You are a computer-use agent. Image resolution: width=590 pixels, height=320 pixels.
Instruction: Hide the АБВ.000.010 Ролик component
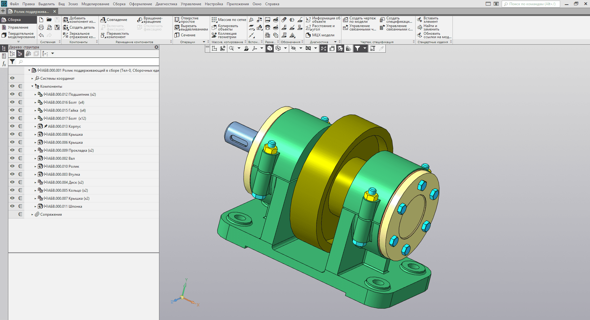pos(12,166)
